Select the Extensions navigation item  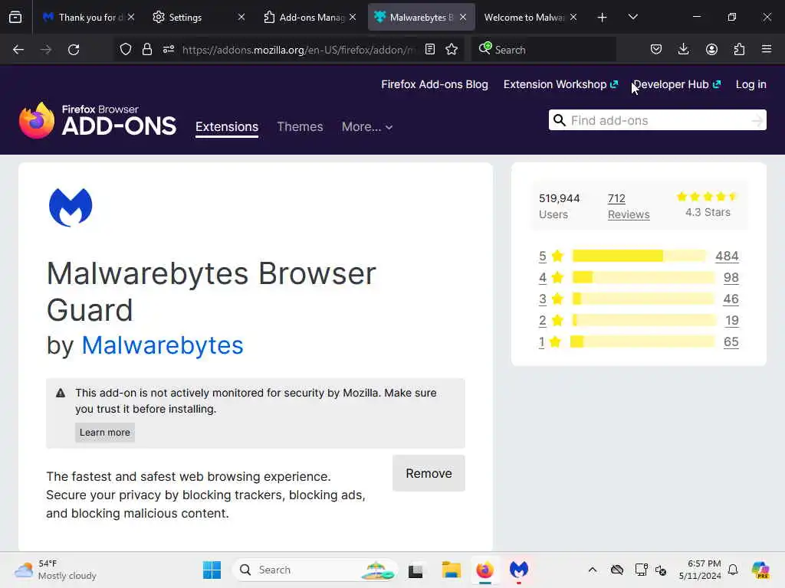coord(227,127)
